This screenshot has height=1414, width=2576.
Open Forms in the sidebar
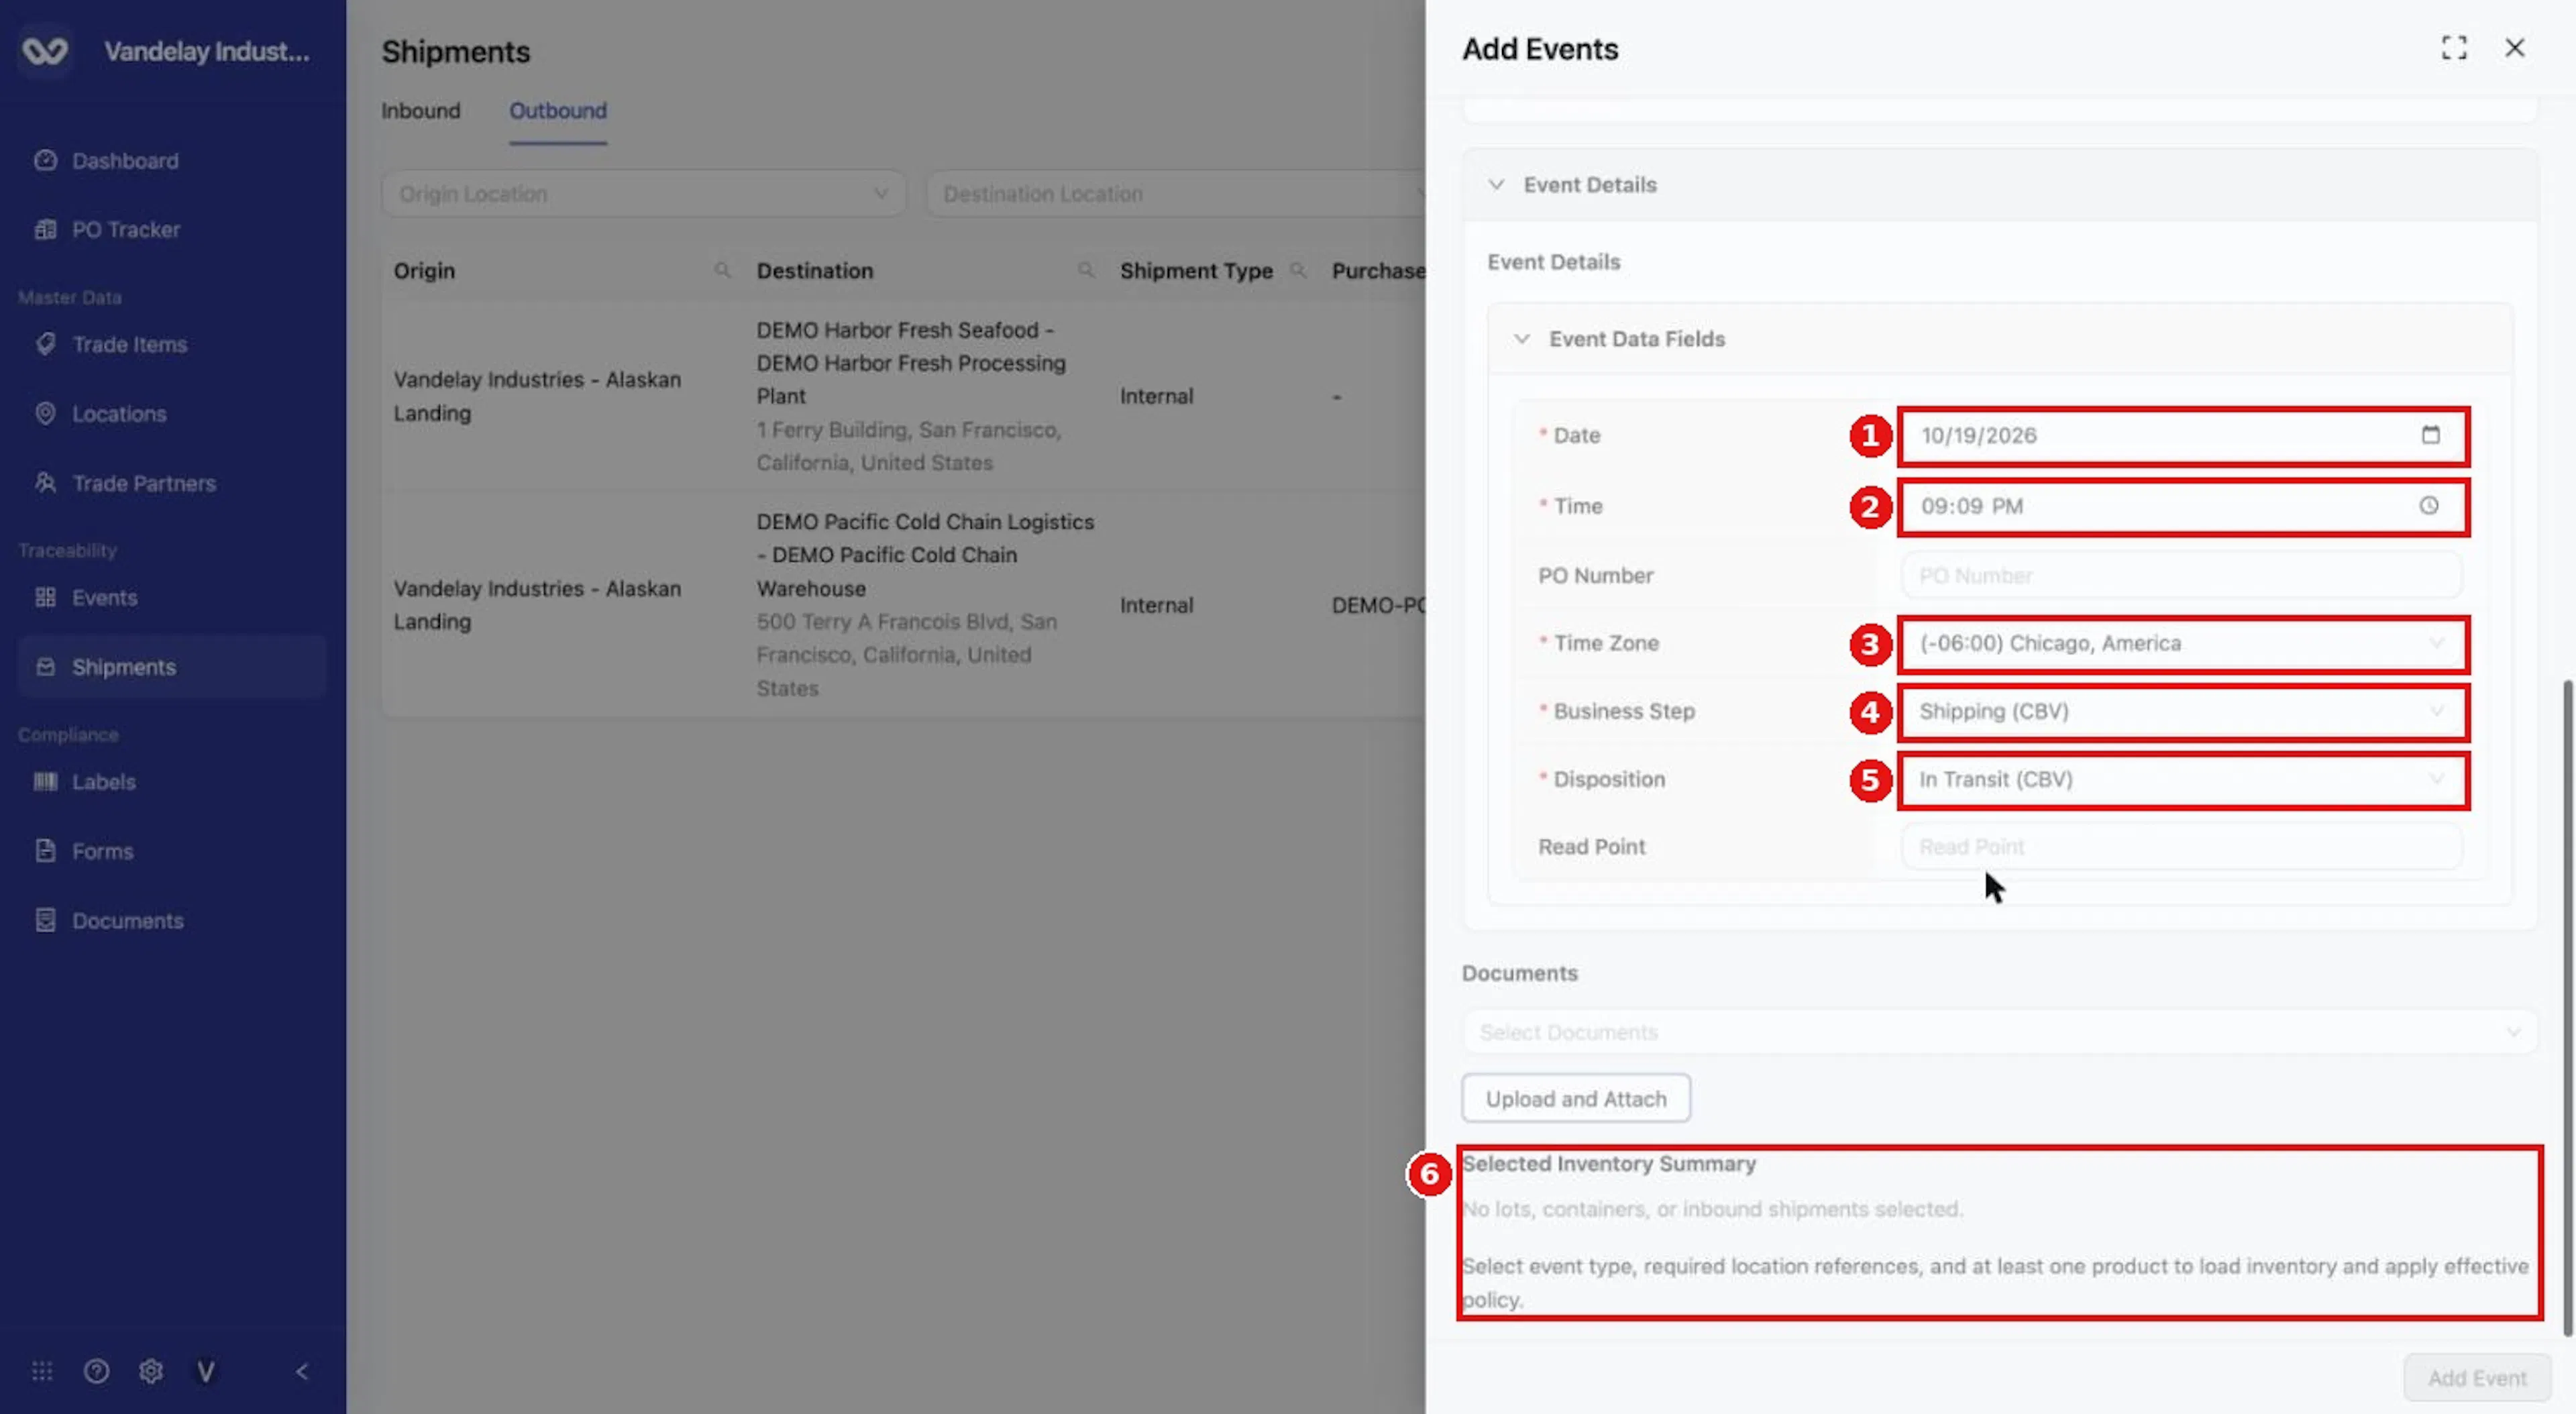tap(102, 851)
